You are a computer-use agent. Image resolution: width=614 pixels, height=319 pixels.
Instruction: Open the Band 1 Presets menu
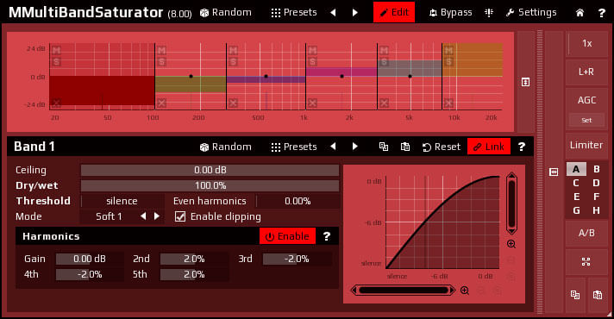[294, 147]
